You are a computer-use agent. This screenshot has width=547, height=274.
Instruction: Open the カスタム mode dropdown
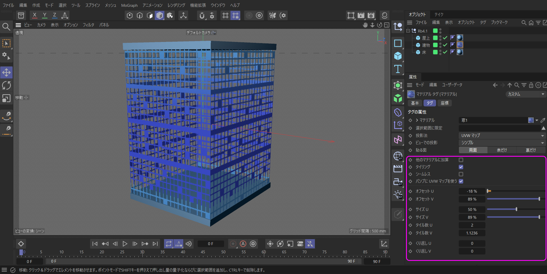(526, 94)
